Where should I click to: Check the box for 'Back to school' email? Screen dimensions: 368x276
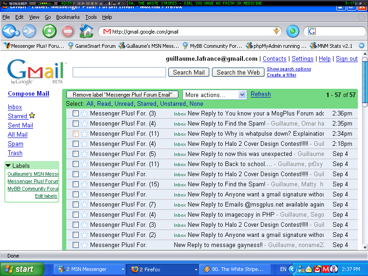[x=75, y=164]
